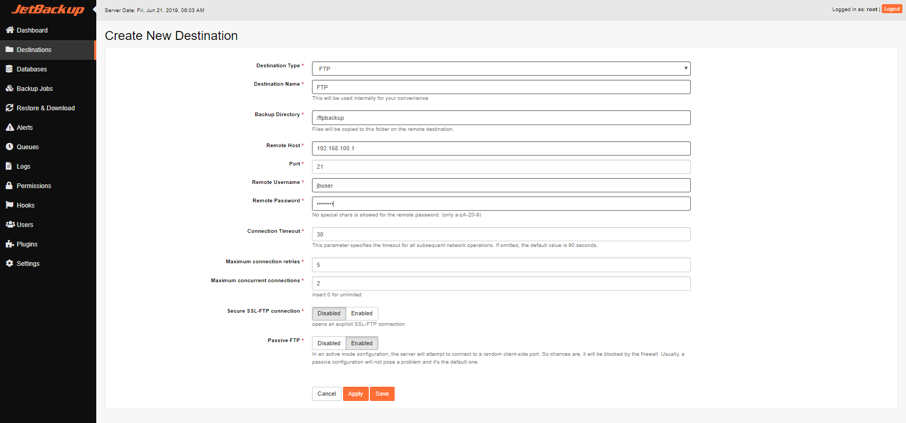Open the Destination Type dropdown
Image resolution: width=906 pixels, height=423 pixels.
[x=501, y=69]
